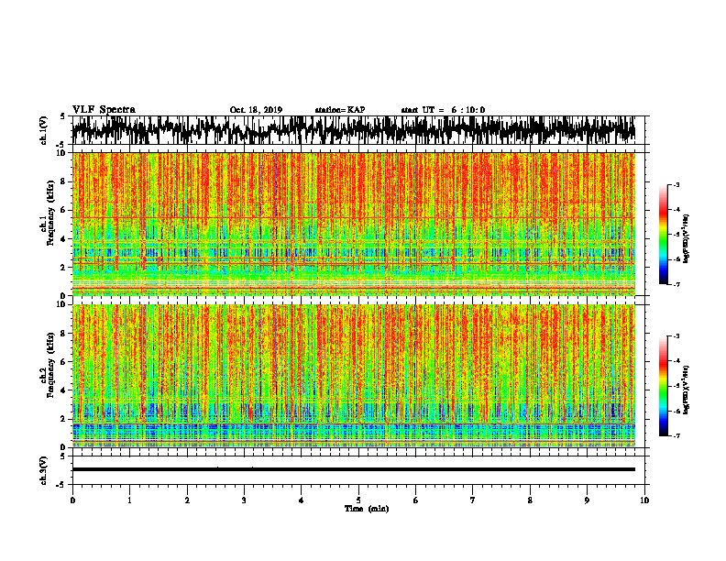Click the "Time (min)" axis label
726x561 pixels.
(x=367, y=509)
